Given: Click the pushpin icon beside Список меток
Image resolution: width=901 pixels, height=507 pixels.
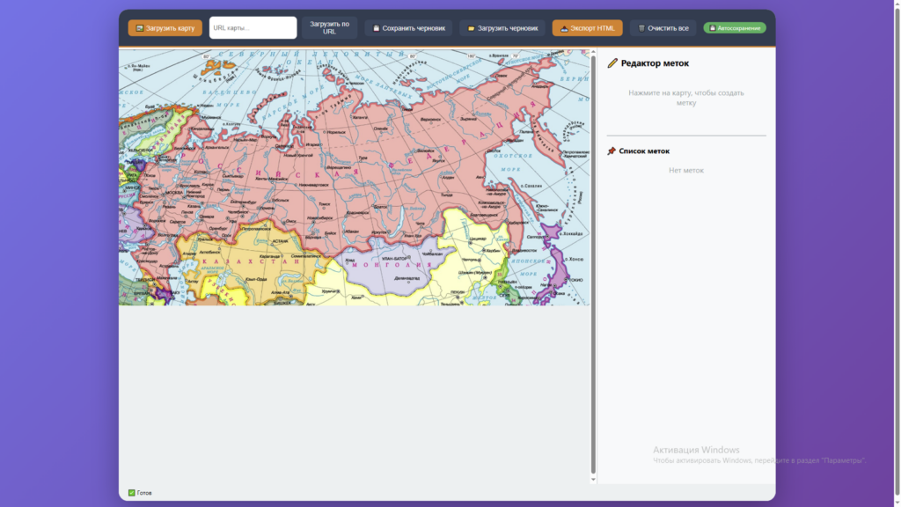Looking at the screenshot, I should (x=612, y=151).
